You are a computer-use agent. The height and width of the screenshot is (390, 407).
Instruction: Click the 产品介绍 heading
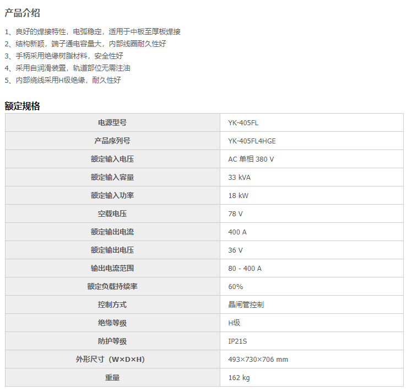coord(22,13)
